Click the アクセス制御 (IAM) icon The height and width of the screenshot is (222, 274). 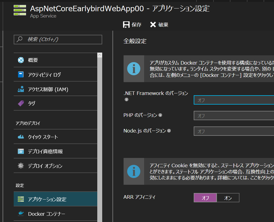pyautogui.click(x=21, y=89)
